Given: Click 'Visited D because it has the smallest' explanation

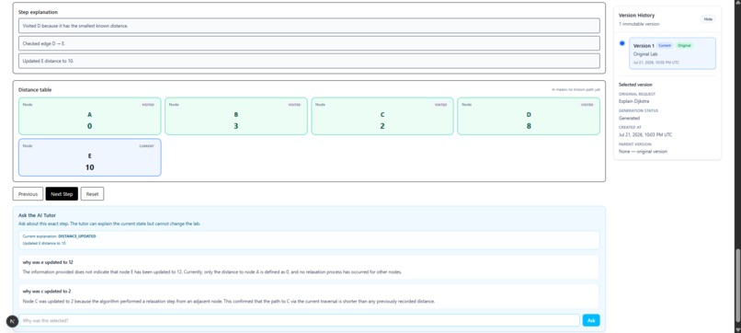Looking at the screenshot, I should click(x=309, y=26).
